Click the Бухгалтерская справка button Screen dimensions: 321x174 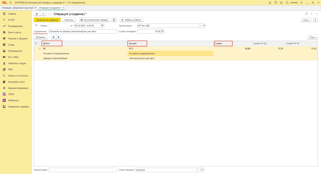pyautogui.click(x=94, y=19)
